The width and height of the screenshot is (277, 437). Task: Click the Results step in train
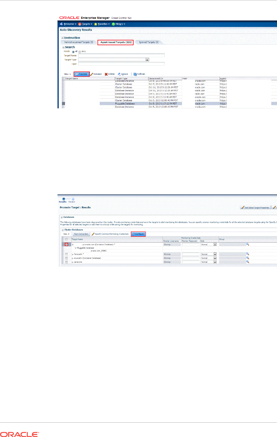point(63,200)
